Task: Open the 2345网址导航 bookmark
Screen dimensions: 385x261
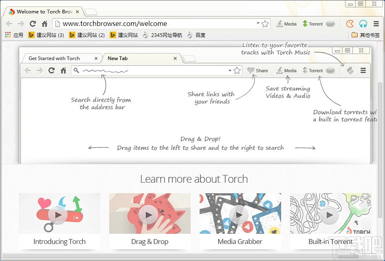Action: coord(163,35)
